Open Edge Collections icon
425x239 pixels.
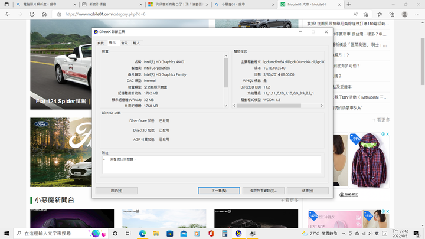click(392, 14)
